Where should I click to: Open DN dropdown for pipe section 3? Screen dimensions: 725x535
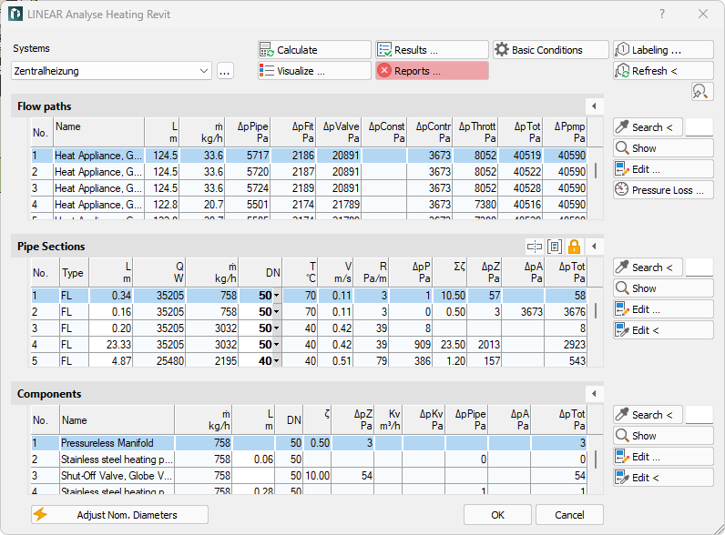point(277,328)
